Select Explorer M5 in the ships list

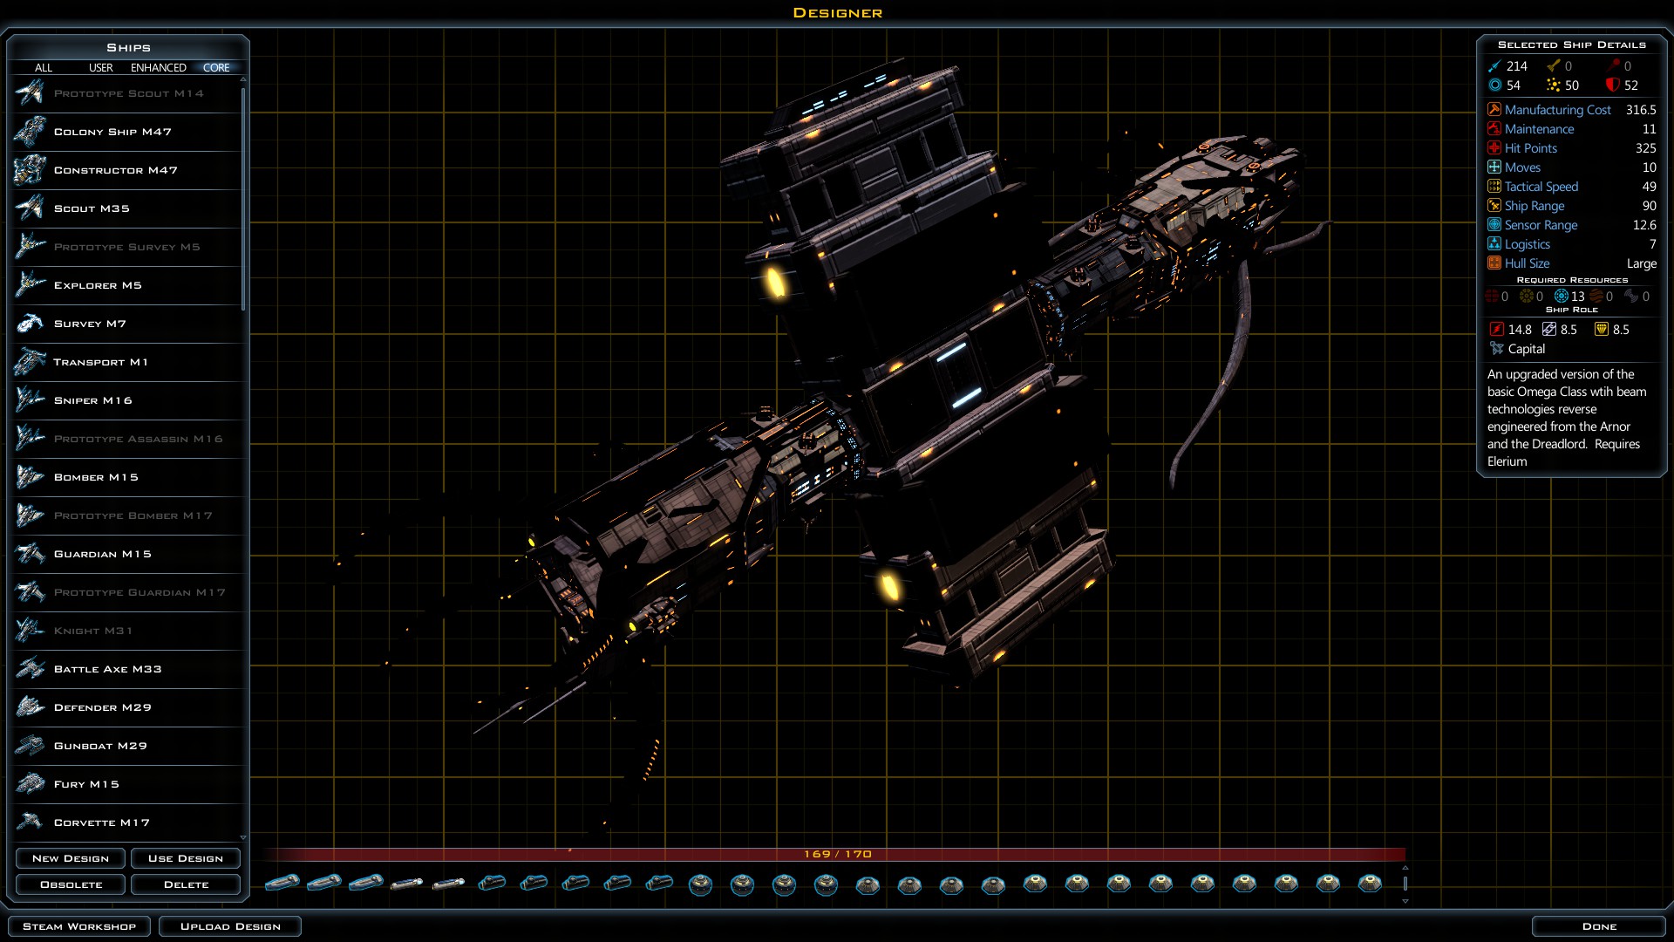coord(127,285)
